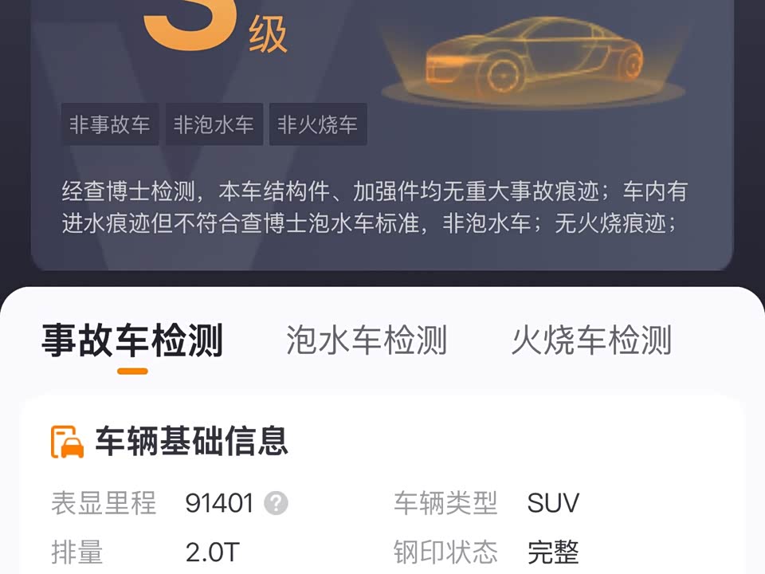Click the mileage value 91401
Viewport: 765px width, 574px height.
coord(220,503)
